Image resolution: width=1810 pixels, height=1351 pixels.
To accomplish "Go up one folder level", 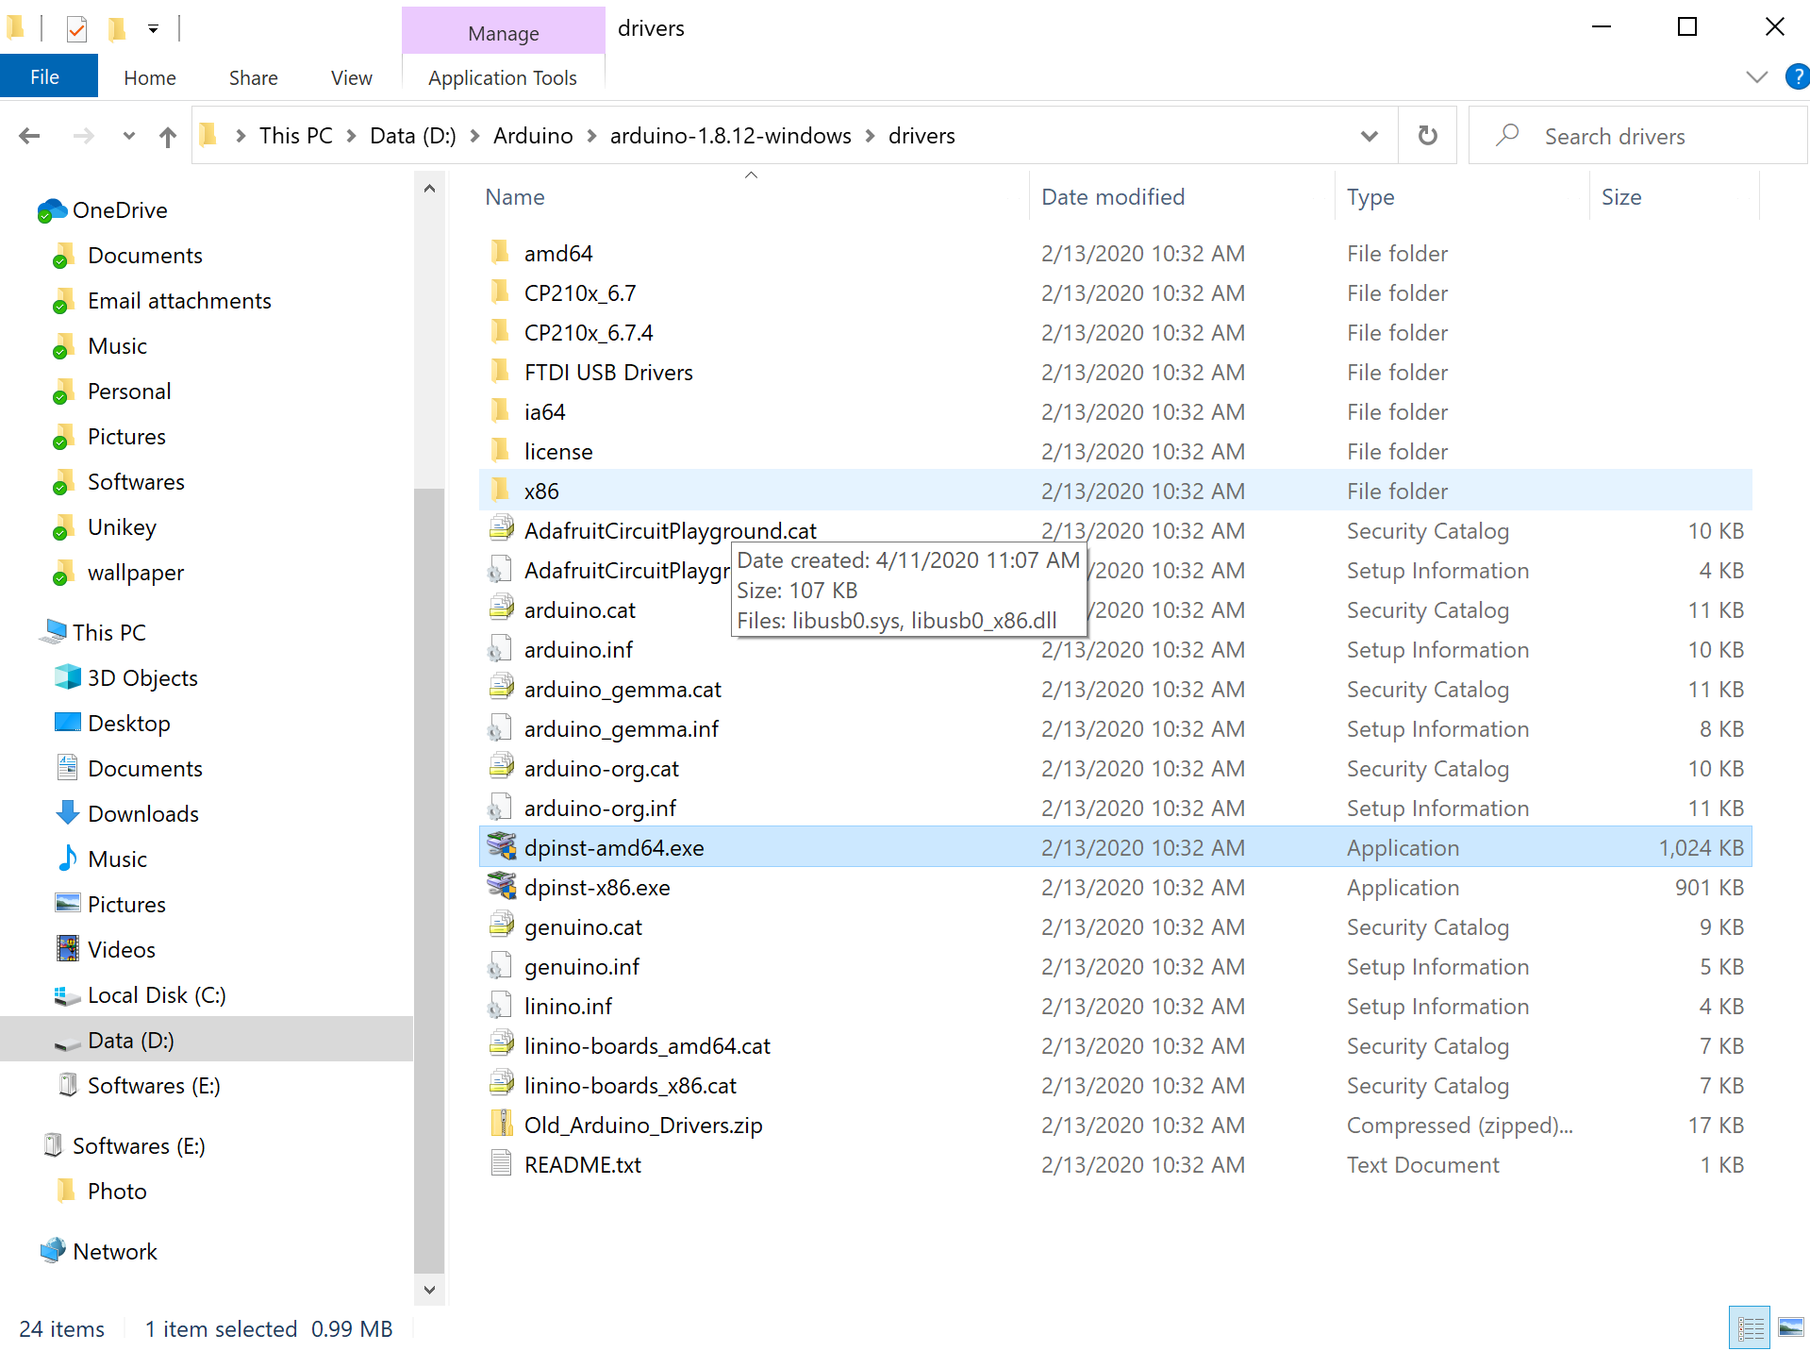I will pos(168,136).
